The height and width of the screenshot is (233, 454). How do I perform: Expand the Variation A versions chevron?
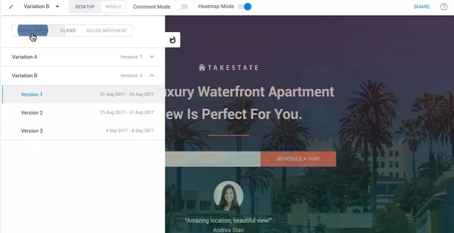152,57
